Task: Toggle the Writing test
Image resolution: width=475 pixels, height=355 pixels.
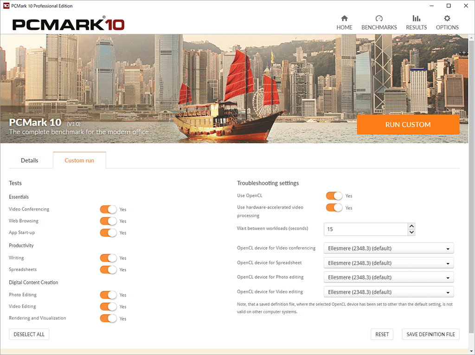Action: tap(108, 258)
